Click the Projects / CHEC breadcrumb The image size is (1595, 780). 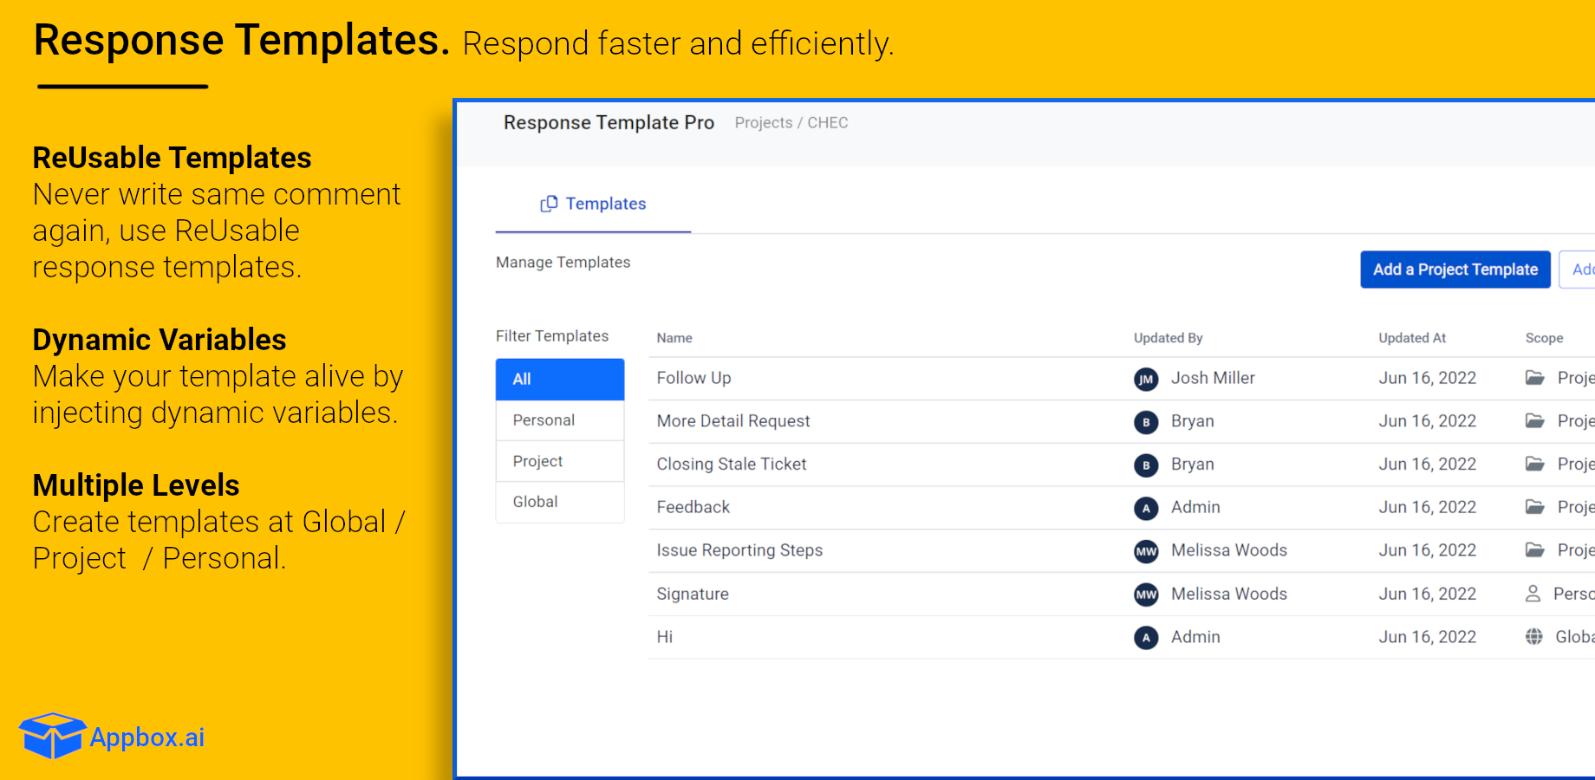point(791,123)
